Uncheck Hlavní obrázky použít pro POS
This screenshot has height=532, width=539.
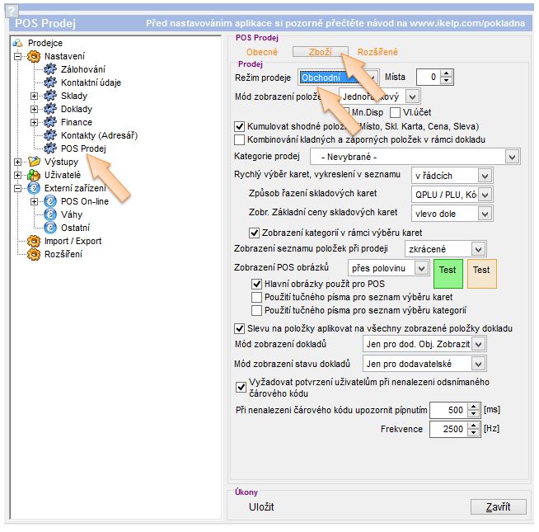[x=256, y=284]
